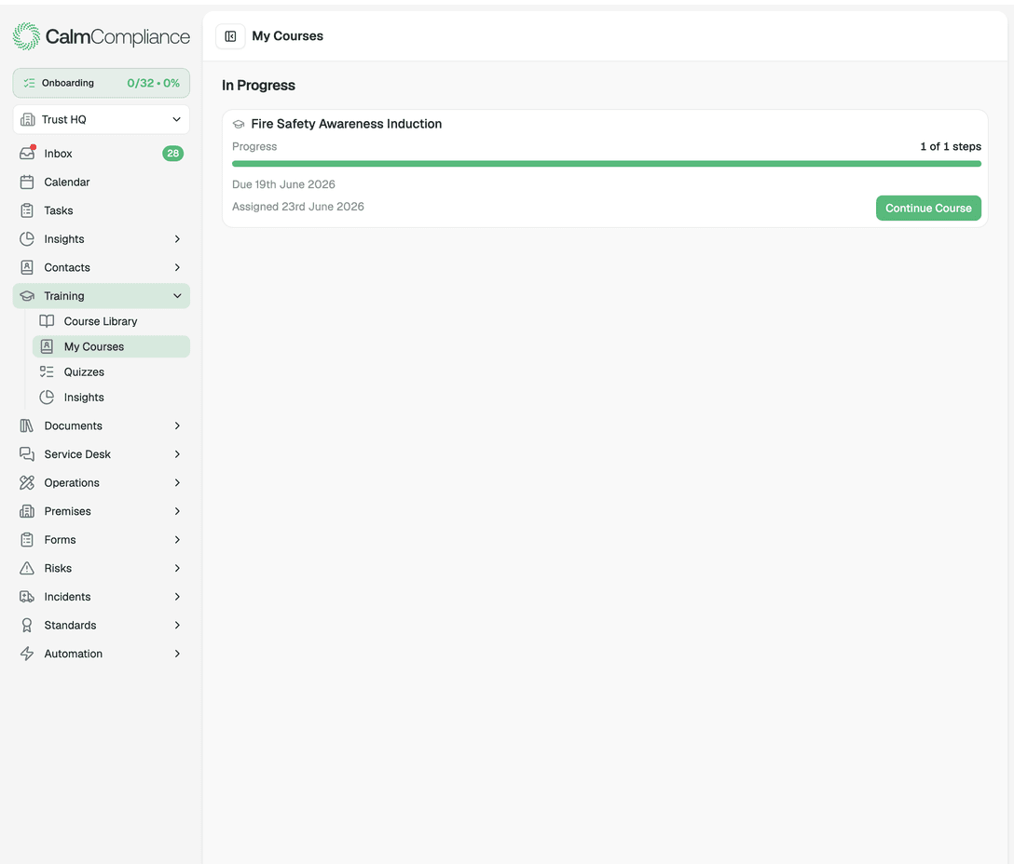Image resolution: width=1014 pixels, height=864 pixels.
Task: Click the Standards award ribbon icon
Action: tap(27, 625)
